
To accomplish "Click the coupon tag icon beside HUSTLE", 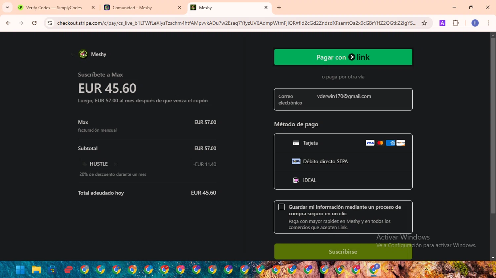I will click(x=84, y=164).
